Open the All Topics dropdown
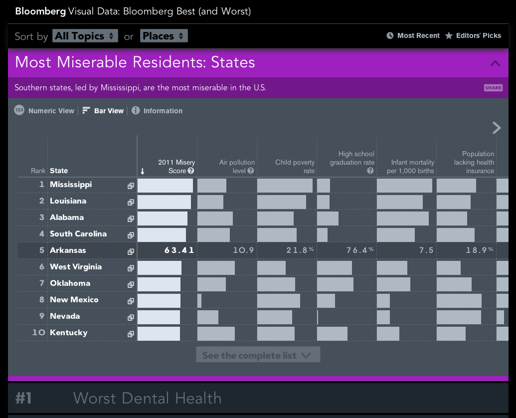The width and height of the screenshot is (516, 418). 85,36
